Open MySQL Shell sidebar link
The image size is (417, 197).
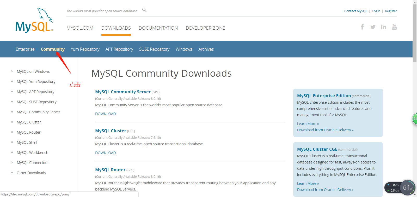pyautogui.click(x=27, y=142)
